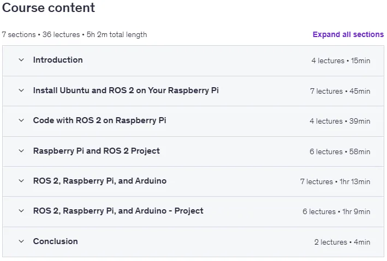Select ROS 2, Raspberry Pi, and Arduino title
The width and height of the screenshot is (387, 261).
click(x=100, y=181)
